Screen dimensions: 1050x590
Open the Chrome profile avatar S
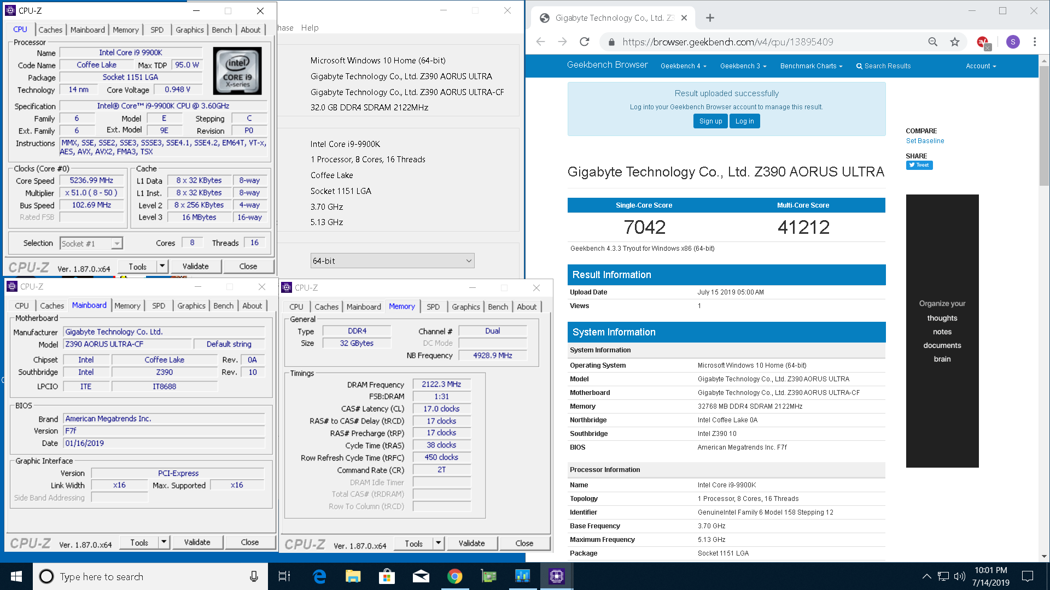1013,42
